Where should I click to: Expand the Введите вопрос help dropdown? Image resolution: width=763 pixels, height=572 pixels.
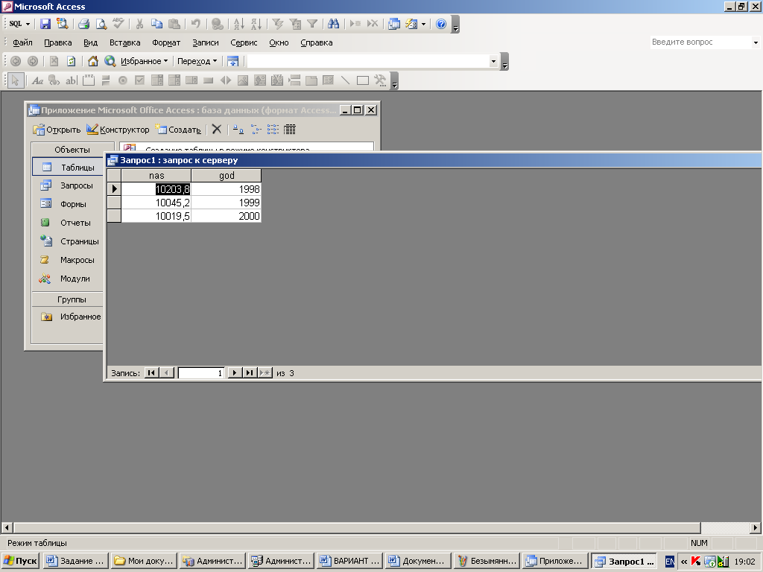[756, 42]
